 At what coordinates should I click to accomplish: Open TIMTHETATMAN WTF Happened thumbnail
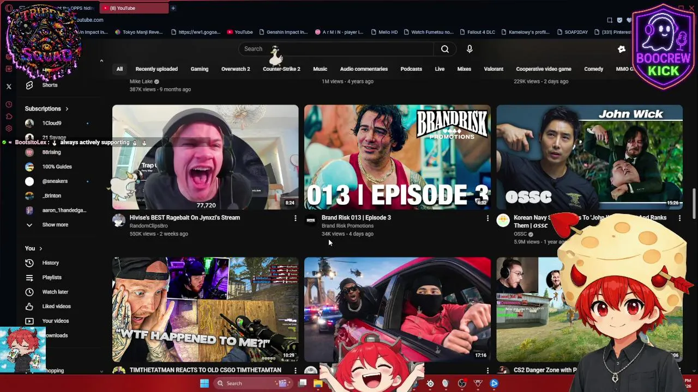point(206,310)
